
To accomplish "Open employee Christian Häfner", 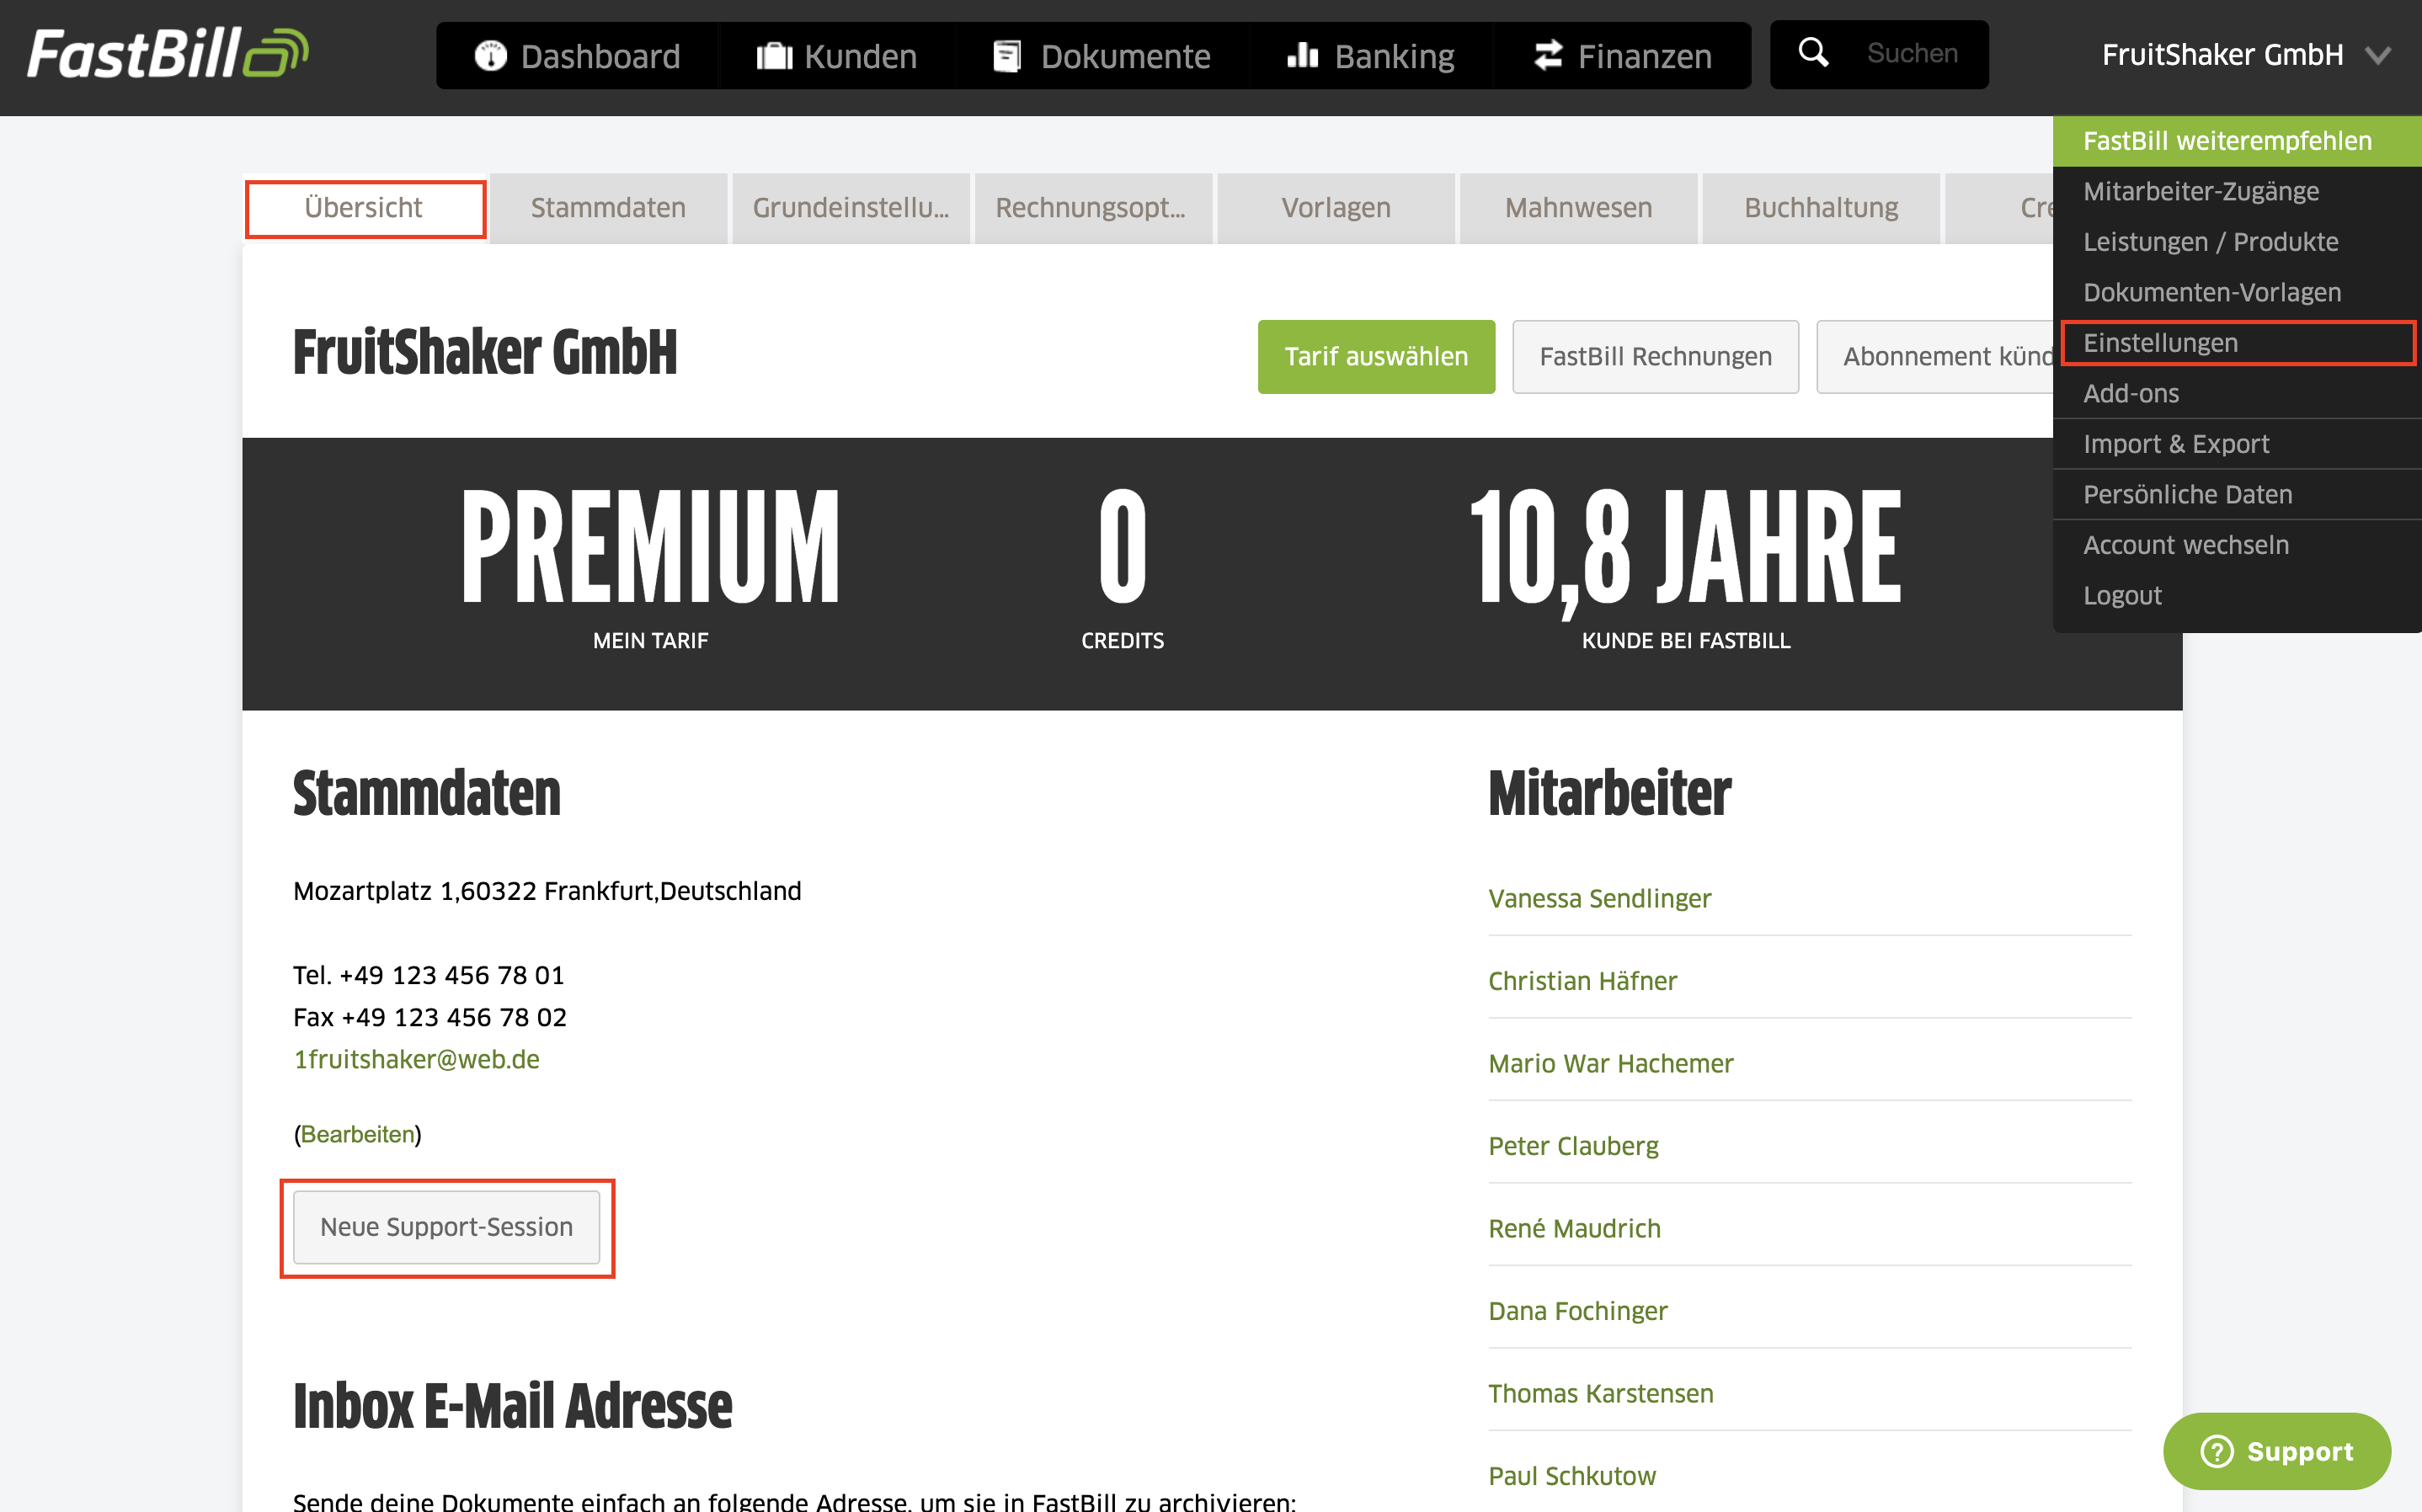I will [1582, 981].
